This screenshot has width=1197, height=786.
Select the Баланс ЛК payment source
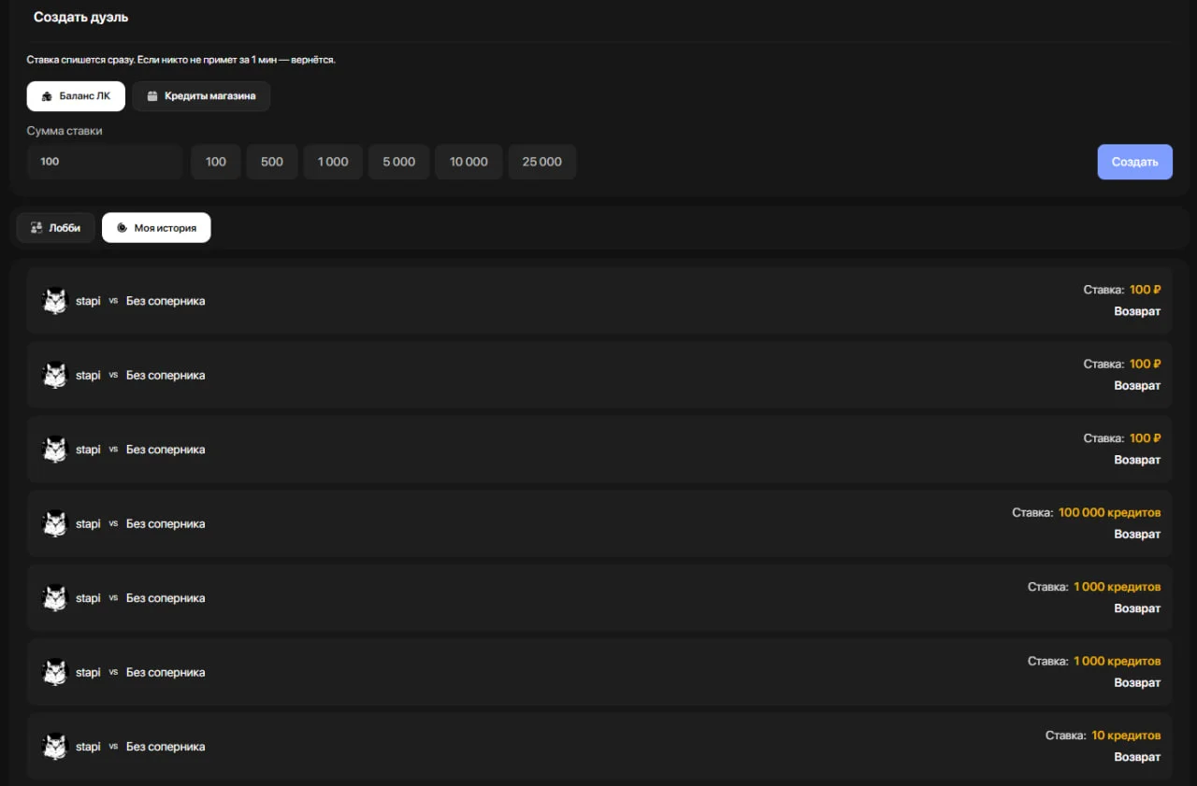[76, 96]
